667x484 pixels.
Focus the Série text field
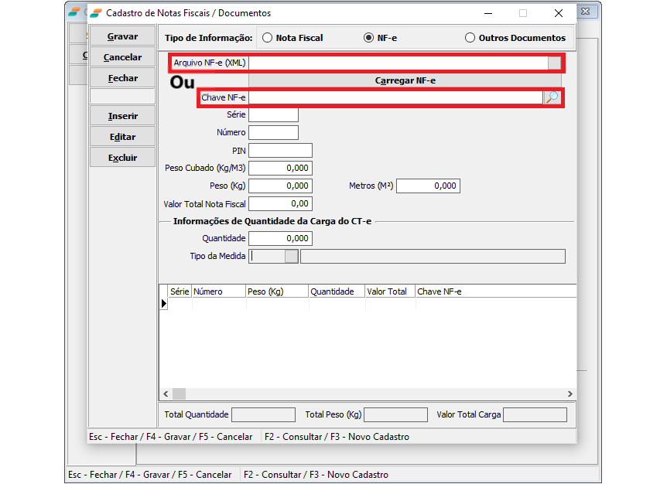(273, 114)
